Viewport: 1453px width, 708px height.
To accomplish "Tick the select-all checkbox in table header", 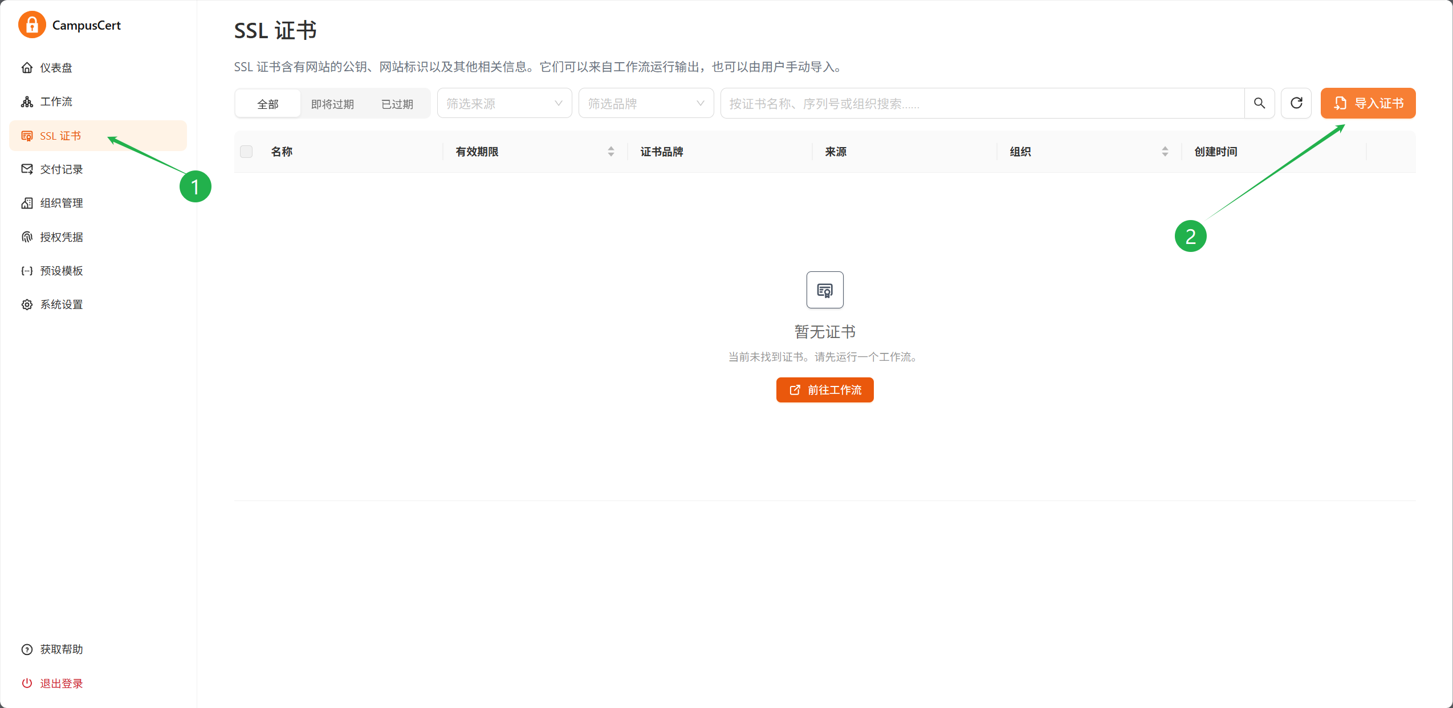I will point(246,152).
